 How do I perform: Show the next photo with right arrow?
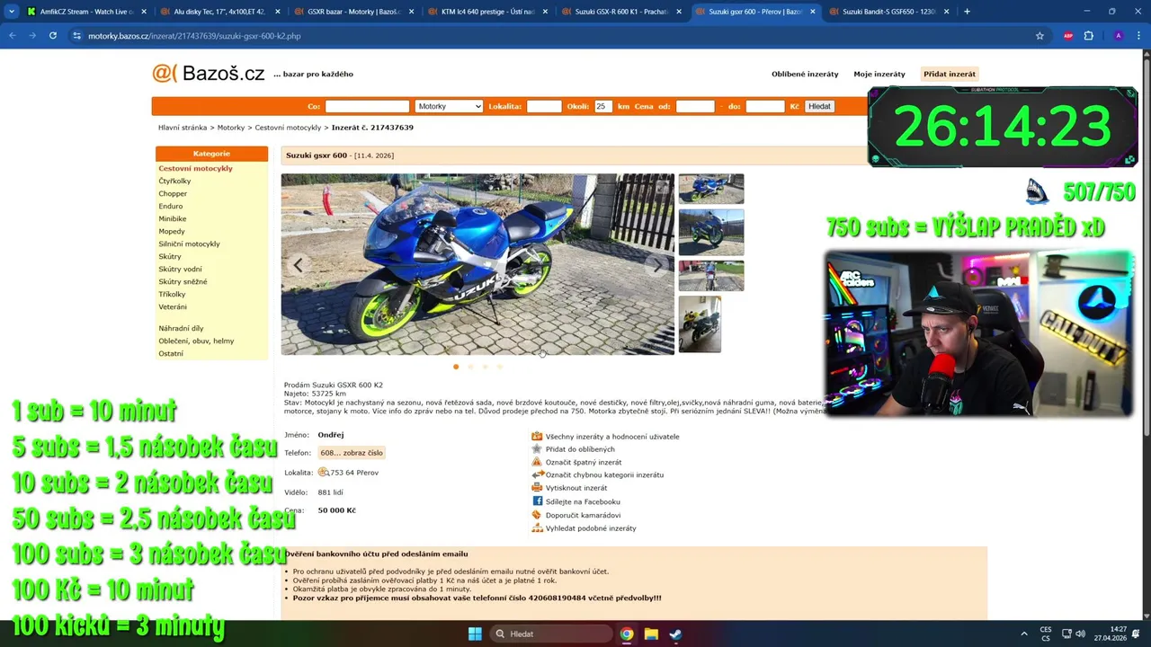tap(657, 265)
